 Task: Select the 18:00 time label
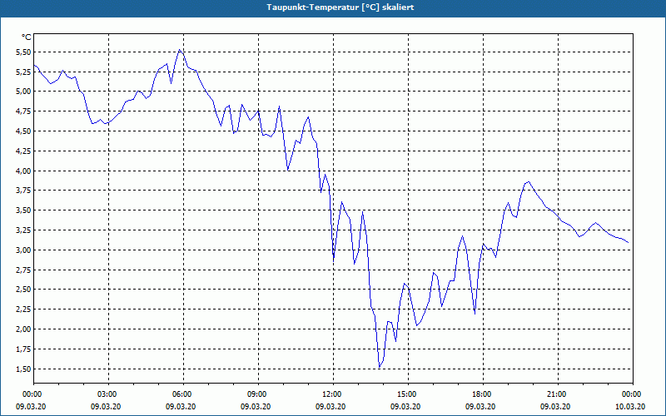coord(483,394)
